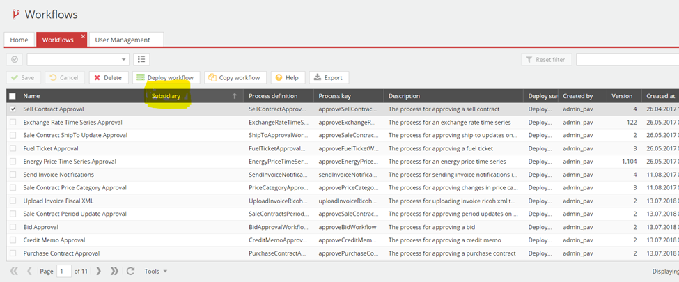Image resolution: width=679 pixels, height=282 pixels.
Task: Expand the Tools dropdown menu
Action: 155,271
